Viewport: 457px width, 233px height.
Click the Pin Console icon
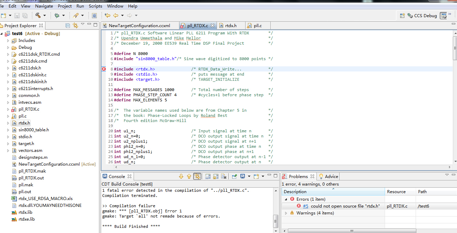(x=234, y=176)
